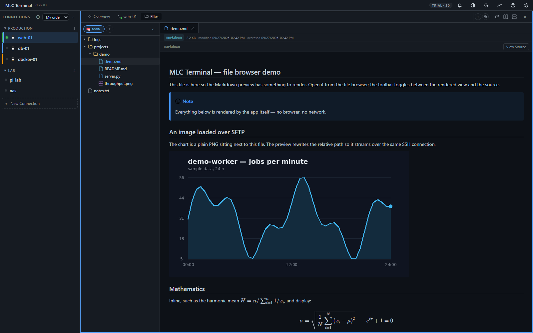Select the nas connection
The image size is (533, 333).
40,91
